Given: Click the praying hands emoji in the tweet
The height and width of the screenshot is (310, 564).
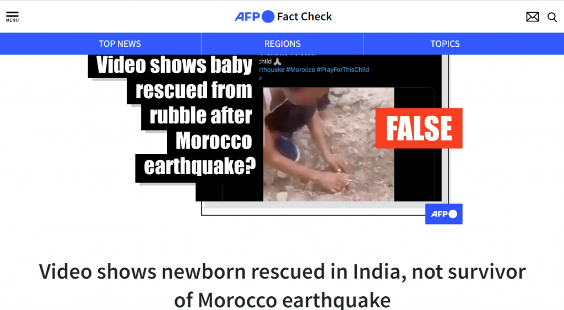Looking at the screenshot, I should tap(278, 62).
